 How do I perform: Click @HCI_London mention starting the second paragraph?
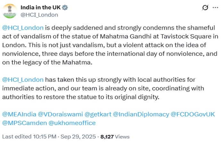tap(23, 79)
